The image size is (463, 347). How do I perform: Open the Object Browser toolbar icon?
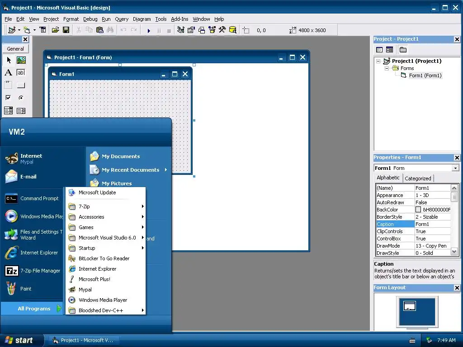pos(212,30)
